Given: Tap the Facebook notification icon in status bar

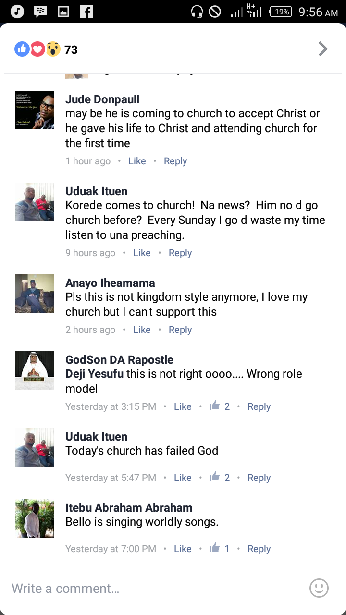Looking at the screenshot, I should [x=86, y=12].
